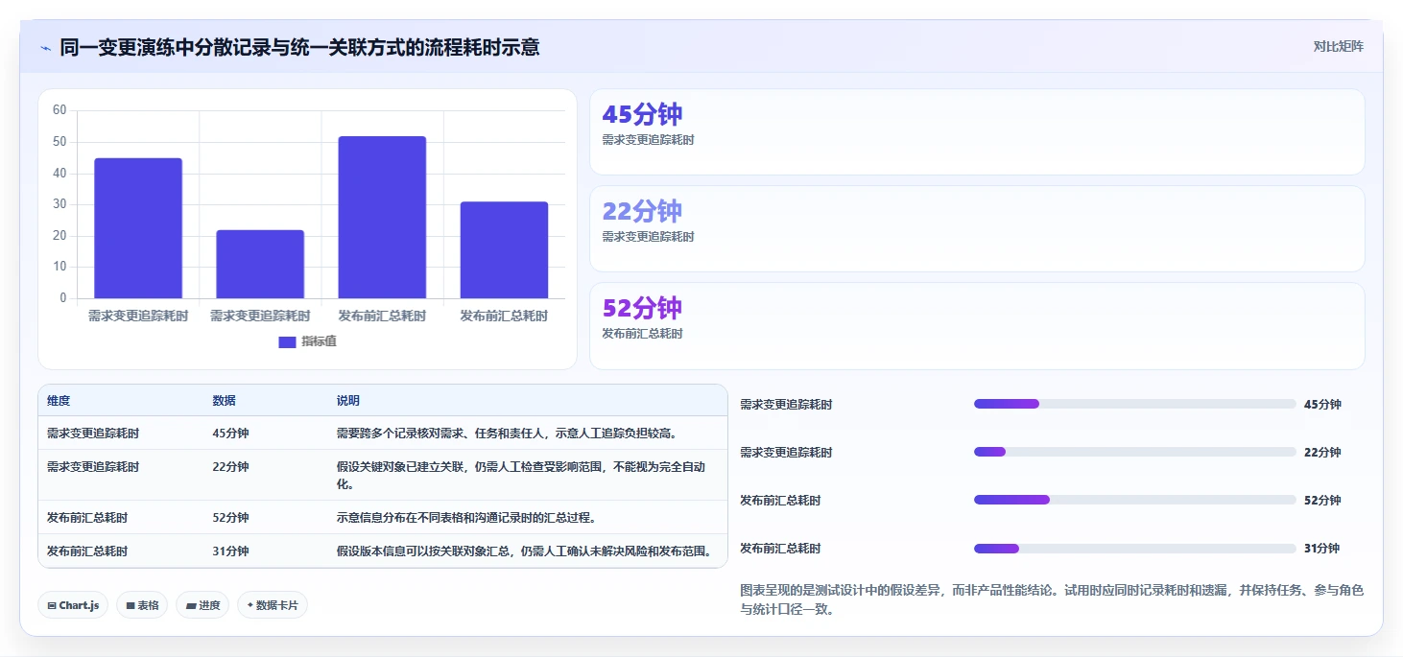Image resolution: width=1403 pixels, height=657 pixels.
Task: Click the 数据 column header
Action: (224, 401)
